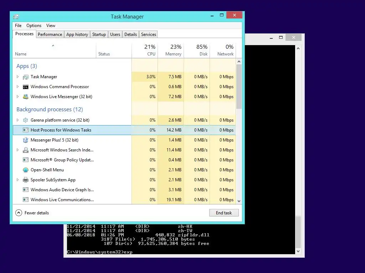The width and height of the screenshot is (365, 273).
Task: Click Command Prompt window scroll down arrow
Action: [x=298, y=251]
